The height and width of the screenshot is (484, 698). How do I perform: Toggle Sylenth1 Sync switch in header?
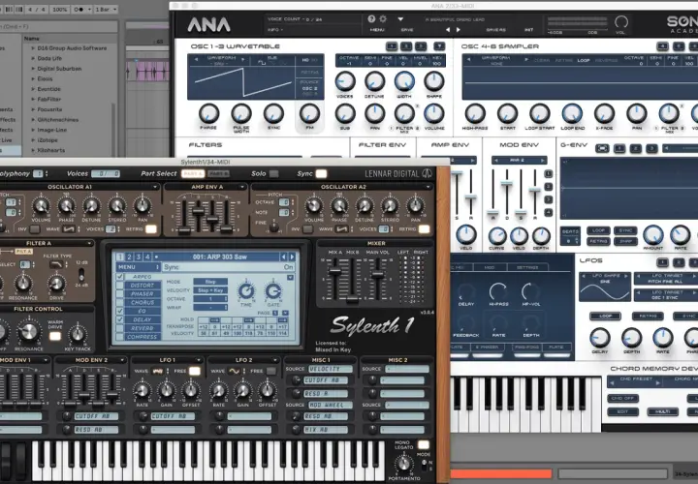click(321, 174)
